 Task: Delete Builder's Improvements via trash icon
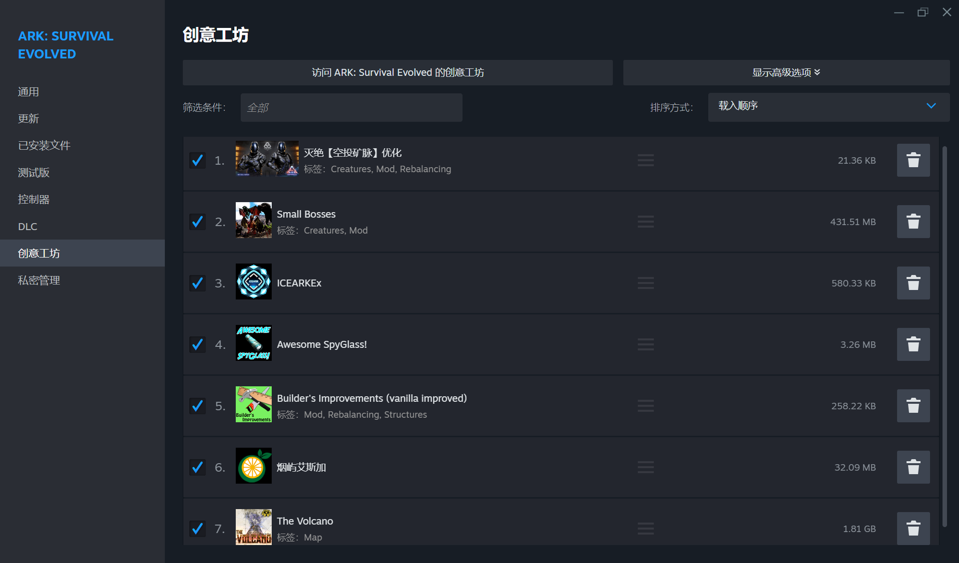pyautogui.click(x=913, y=406)
